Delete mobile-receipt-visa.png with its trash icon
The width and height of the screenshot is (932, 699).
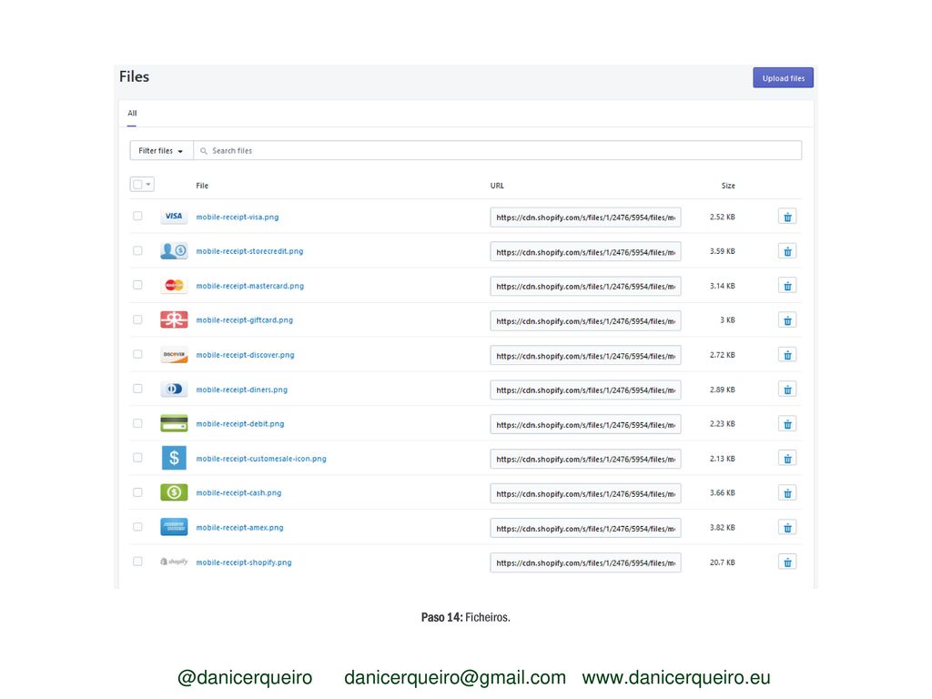click(x=787, y=217)
